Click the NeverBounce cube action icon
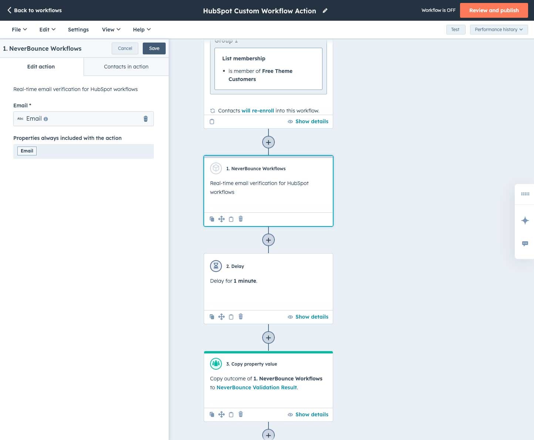534x440 pixels. pyautogui.click(x=216, y=168)
